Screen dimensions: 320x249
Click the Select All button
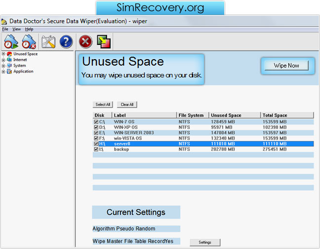(103, 105)
